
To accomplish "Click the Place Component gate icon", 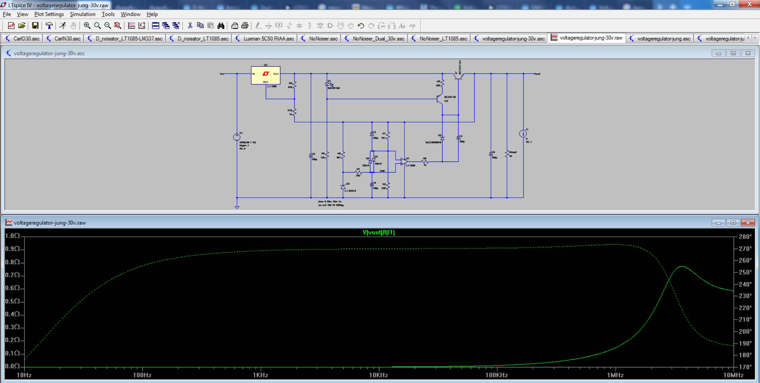I will [330, 26].
